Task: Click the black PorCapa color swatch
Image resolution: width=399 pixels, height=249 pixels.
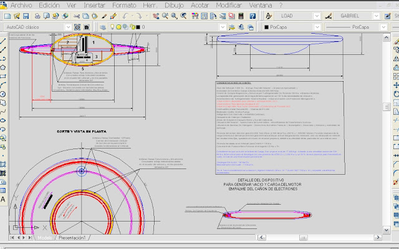Action: click(266, 27)
